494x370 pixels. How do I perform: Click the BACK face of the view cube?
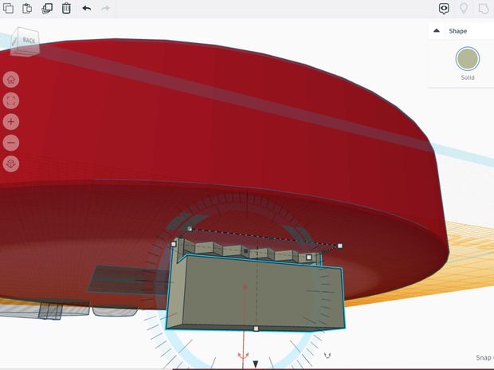point(28,41)
